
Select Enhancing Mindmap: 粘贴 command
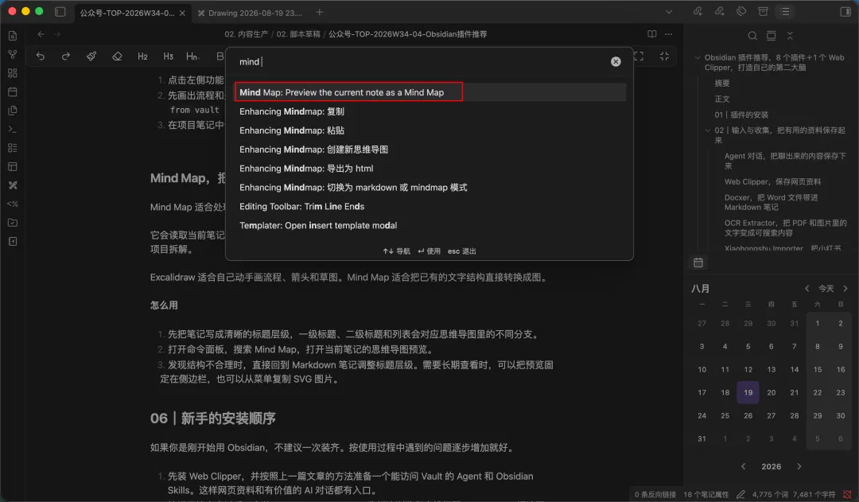point(430,130)
